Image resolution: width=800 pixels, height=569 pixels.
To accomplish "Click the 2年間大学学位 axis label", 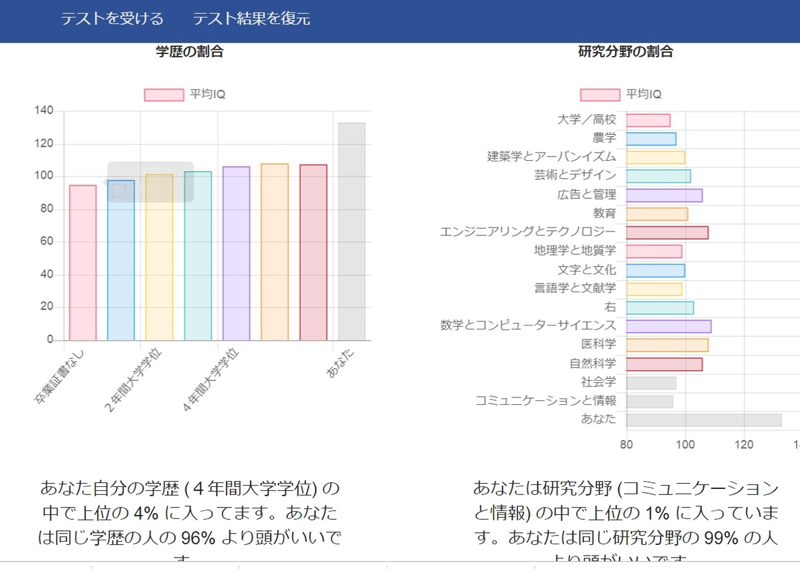I will [133, 379].
